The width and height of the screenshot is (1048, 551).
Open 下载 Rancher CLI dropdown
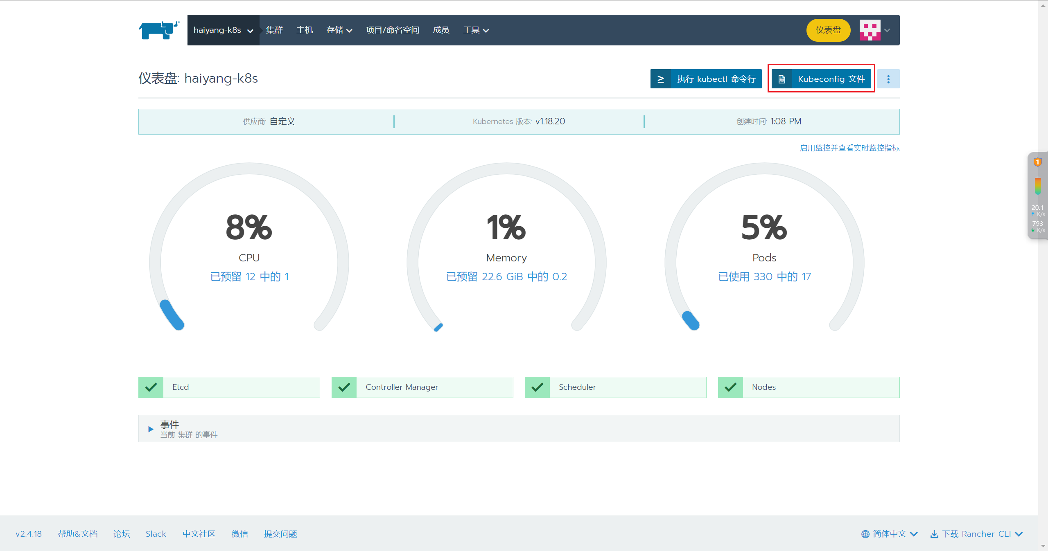tap(977, 534)
